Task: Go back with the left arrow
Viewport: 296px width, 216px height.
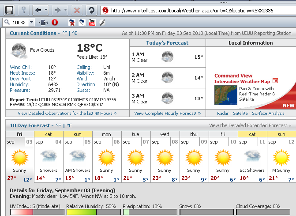Action: (38, 10)
